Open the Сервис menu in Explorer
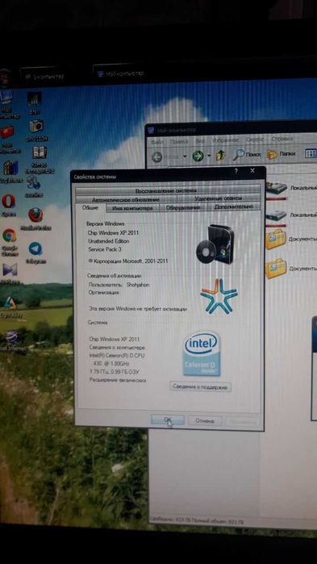The width and height of the screenshot is (317, 564). pyautogui.click(x=255, y=140)
